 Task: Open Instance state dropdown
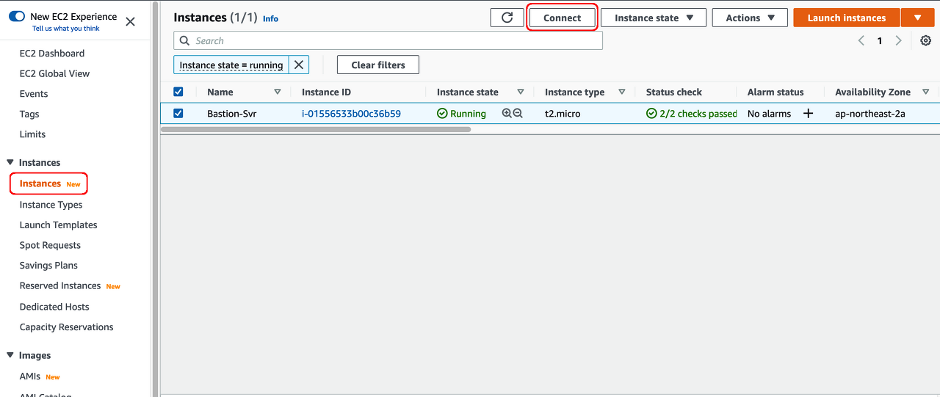[x=654, y=18]
